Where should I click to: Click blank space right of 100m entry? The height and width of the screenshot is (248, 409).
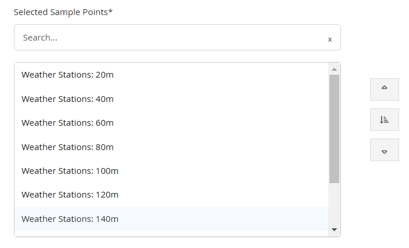pyautogui.click(x=223, y=171)
